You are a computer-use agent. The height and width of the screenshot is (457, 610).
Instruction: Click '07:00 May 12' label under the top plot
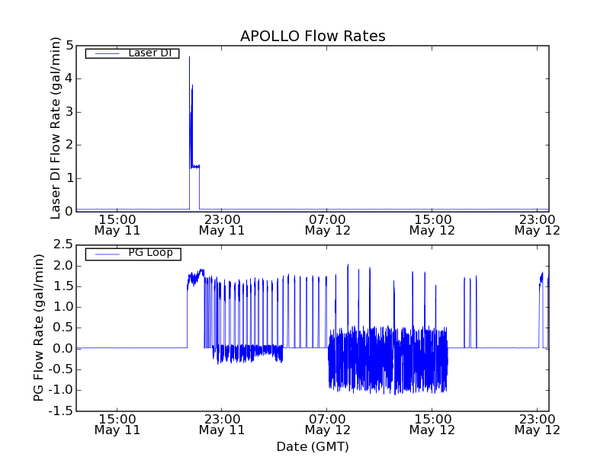(327, 225)
